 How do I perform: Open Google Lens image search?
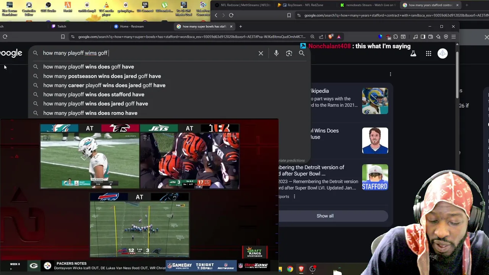click(289, 53)
